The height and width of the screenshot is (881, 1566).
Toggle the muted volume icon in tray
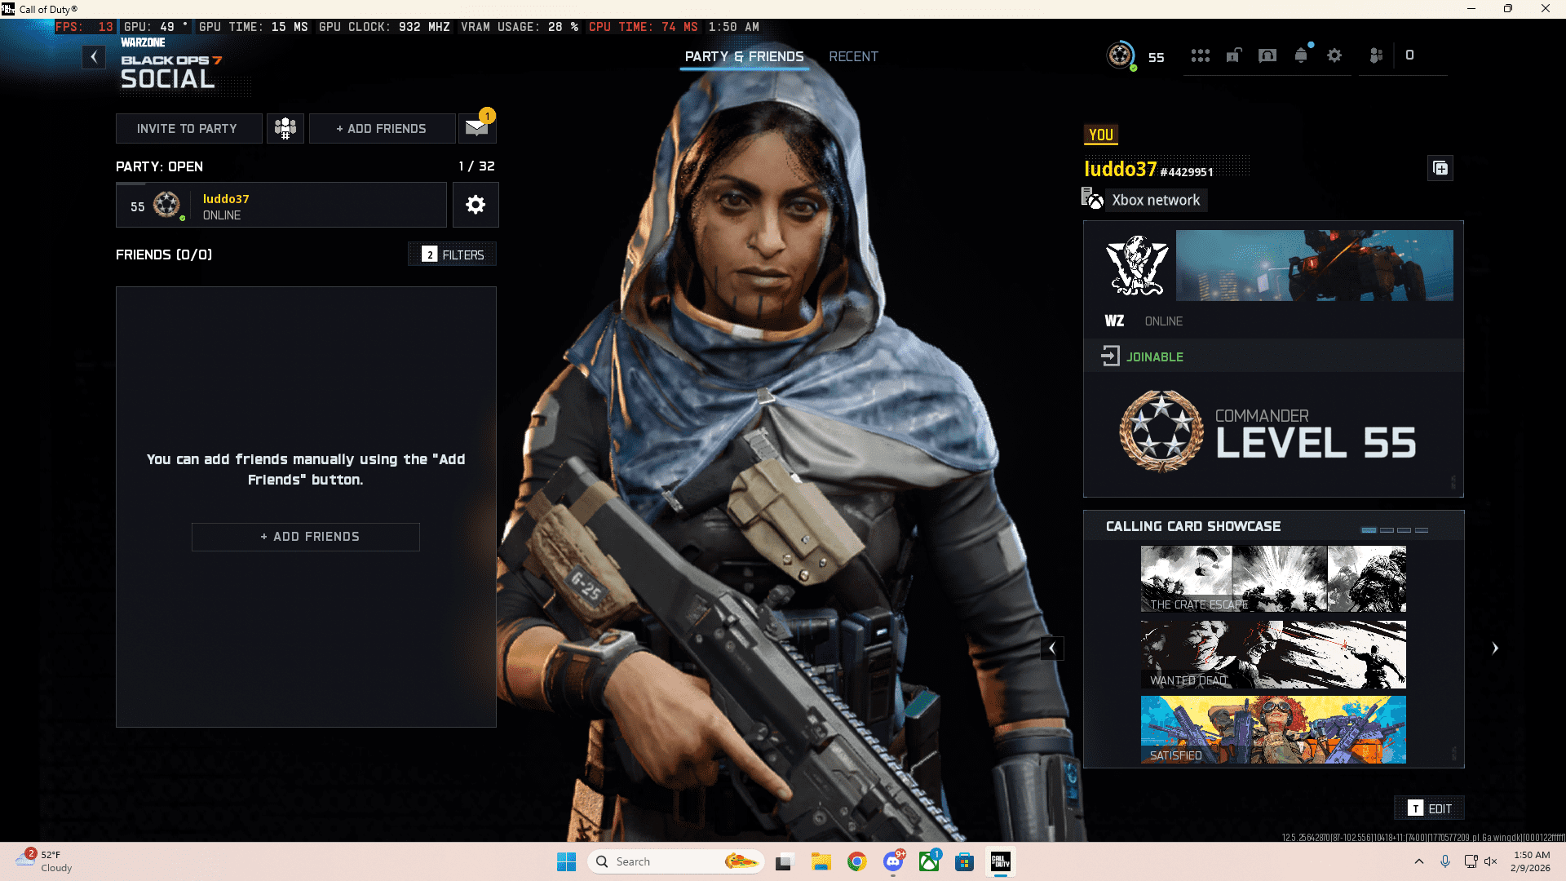coord(1491,861)
